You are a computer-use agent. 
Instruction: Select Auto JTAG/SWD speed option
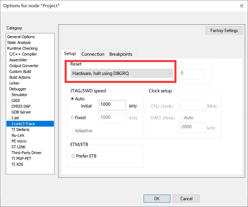point(72,99)
